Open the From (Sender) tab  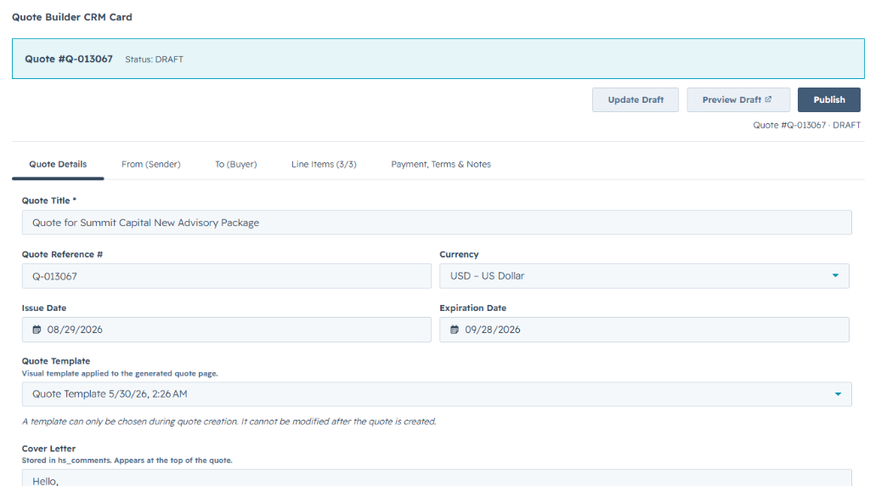point(151,164)
